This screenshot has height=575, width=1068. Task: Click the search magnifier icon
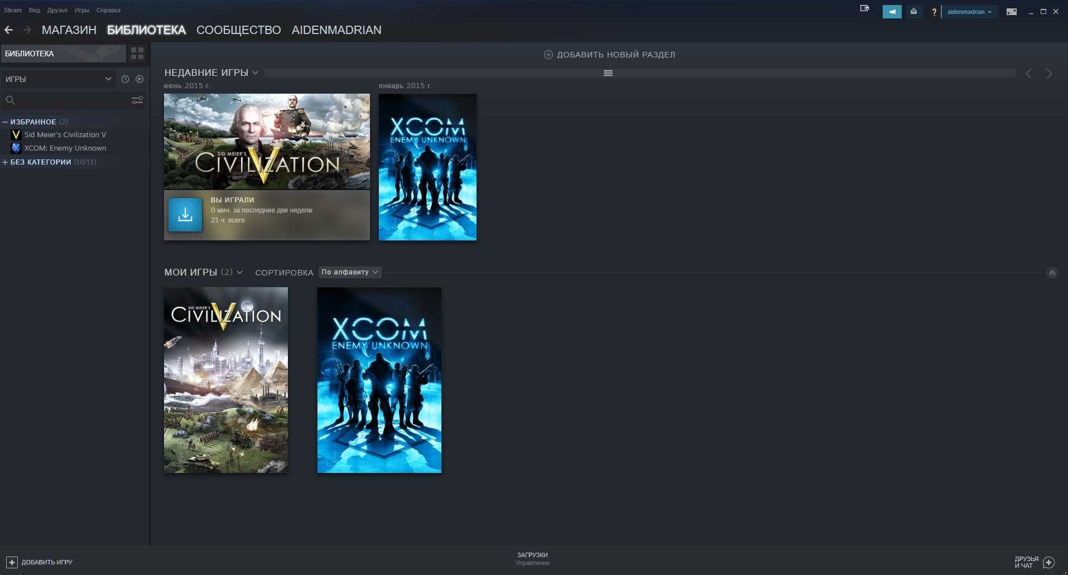10,100
